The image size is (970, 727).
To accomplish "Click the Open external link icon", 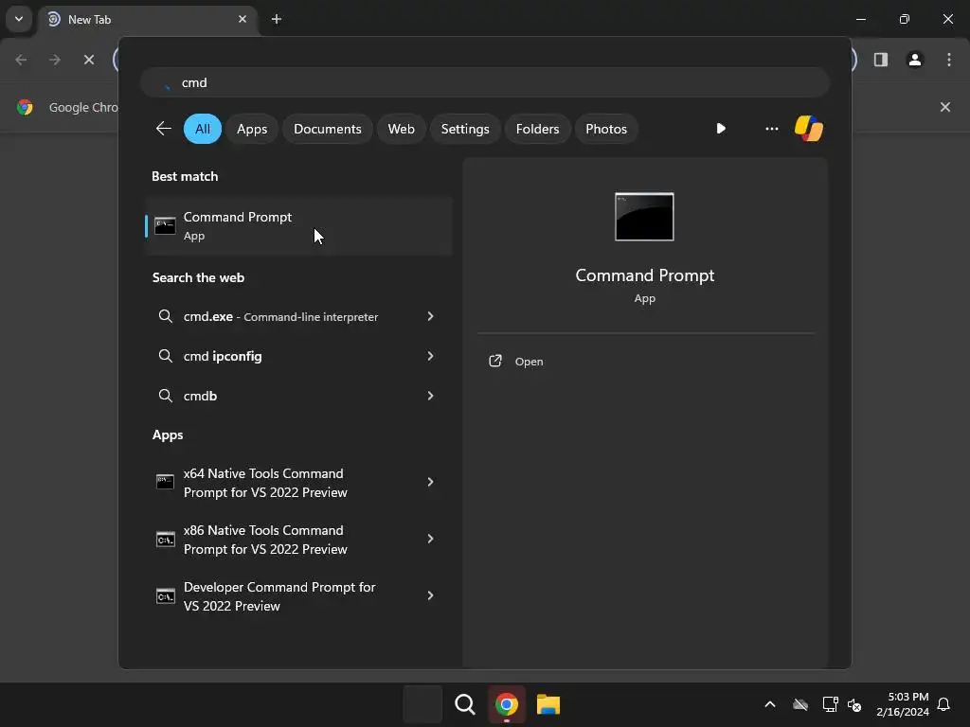I will tap(495, 361).
